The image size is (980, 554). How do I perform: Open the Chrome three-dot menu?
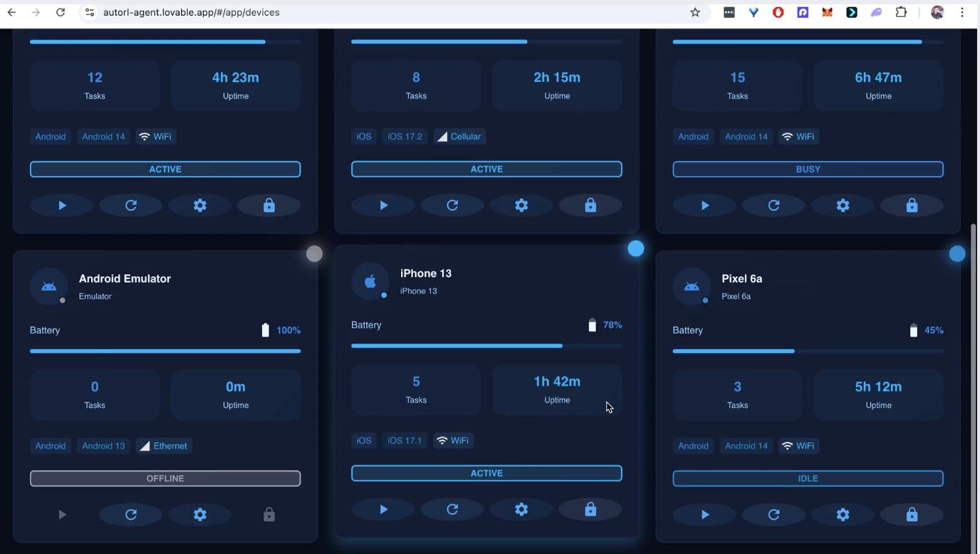tap(962, 12)
